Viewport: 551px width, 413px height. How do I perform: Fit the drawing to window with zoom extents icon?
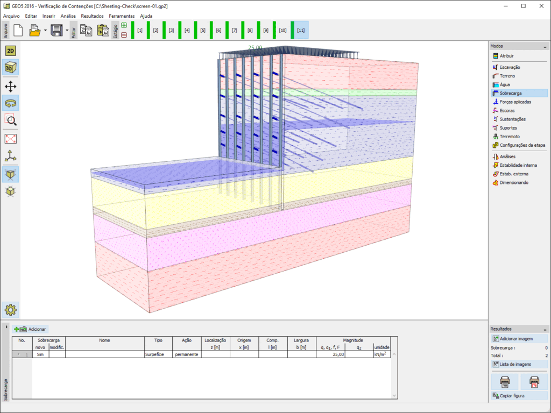11,139
